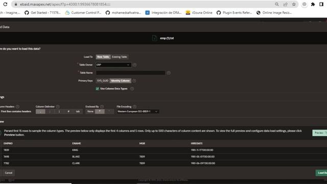Set Enclosed By to None
The width and height of the screenshot is (327, 184).
[x=90, y=111]
